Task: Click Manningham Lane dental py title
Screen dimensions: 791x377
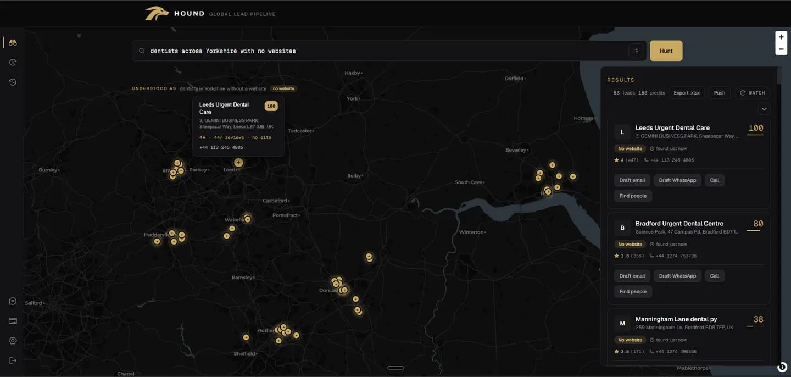Action: point(676,319)
